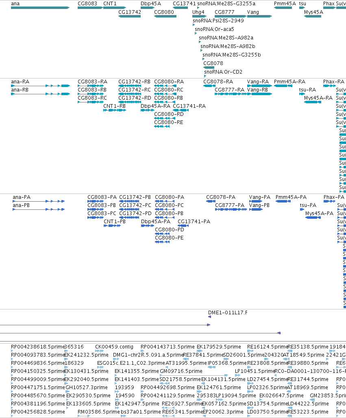Viewport: 346px width, 418px height.
Task: Click the ana-PB protein label
Action: click(x=21, y=205)
